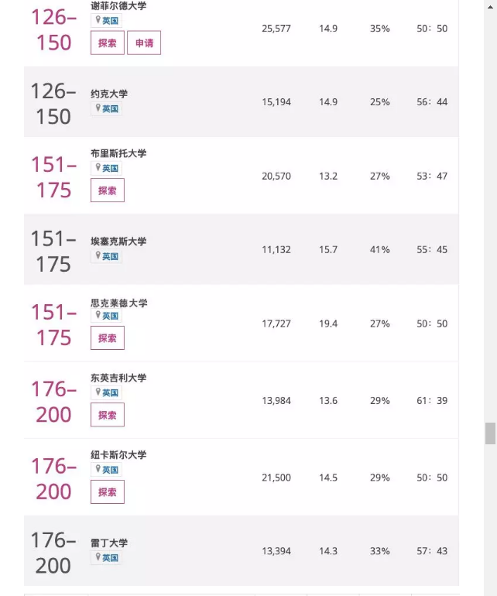Click the 申请 button for 谢菲尔德大学
Viewport: 497px width, 596px height.
pos(144,43)
